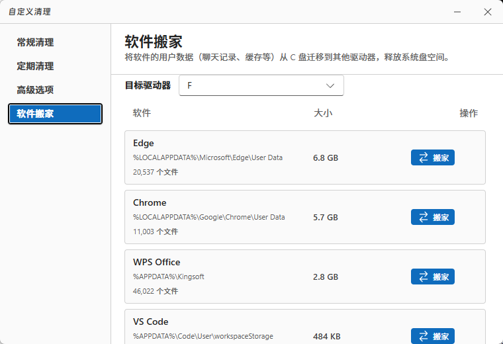Click the VS Code software name
Screen dimensions: 503x344
tap(150, 322)
